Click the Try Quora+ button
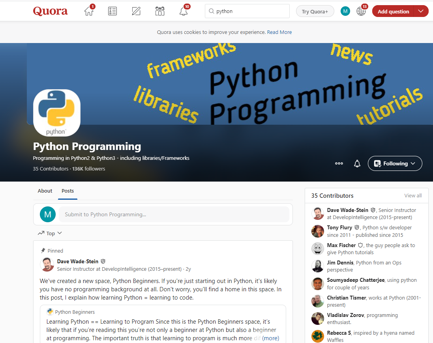The width and height of the screenshot is (433, 343). (x=315, y=11)
